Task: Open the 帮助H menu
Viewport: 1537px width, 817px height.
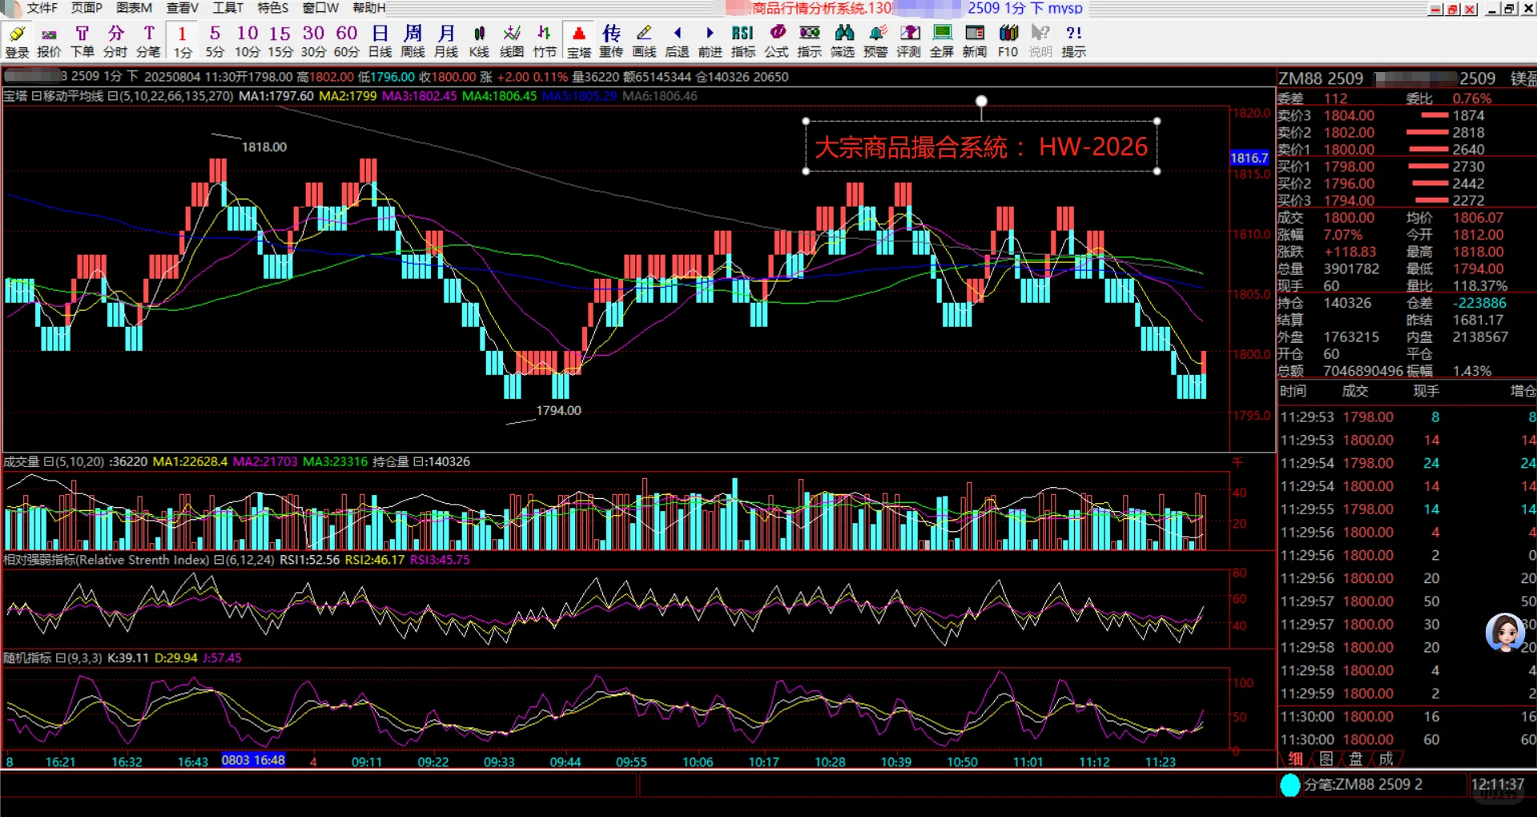Action: click(369, 8)
